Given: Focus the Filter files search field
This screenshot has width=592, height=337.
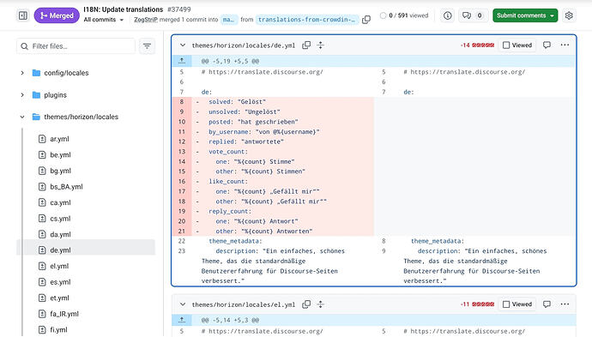Looking at the screenshot, I should tap(76, 46).
